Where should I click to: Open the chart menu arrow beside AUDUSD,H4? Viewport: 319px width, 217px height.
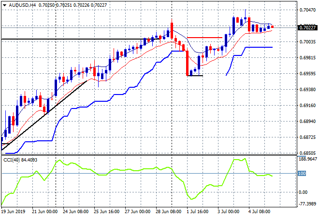coord(4,5)
